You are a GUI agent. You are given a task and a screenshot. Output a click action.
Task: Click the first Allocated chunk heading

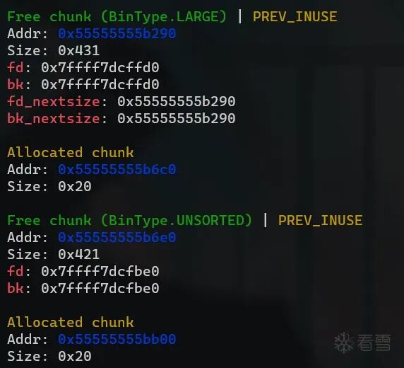(x=71, y=152)
